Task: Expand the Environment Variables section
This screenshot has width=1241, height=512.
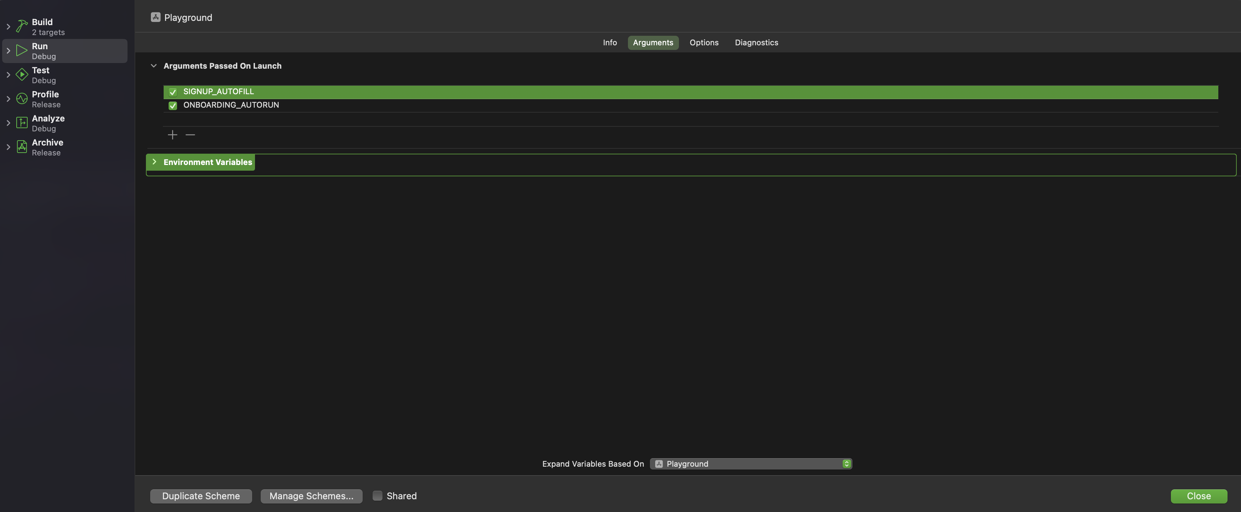Action: 154,162
